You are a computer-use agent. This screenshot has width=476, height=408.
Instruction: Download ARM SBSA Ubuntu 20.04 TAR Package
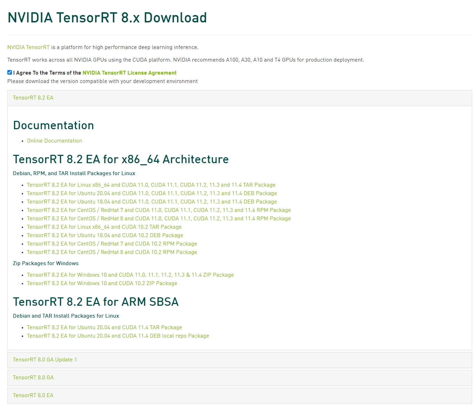[104, 327]
